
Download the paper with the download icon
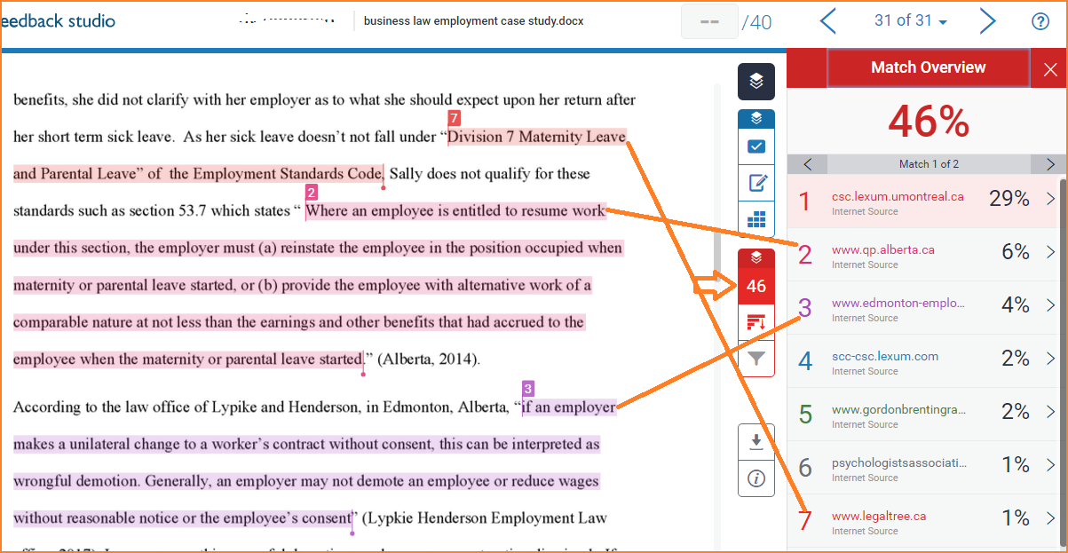pyautogui.click(x=756, y=441)
